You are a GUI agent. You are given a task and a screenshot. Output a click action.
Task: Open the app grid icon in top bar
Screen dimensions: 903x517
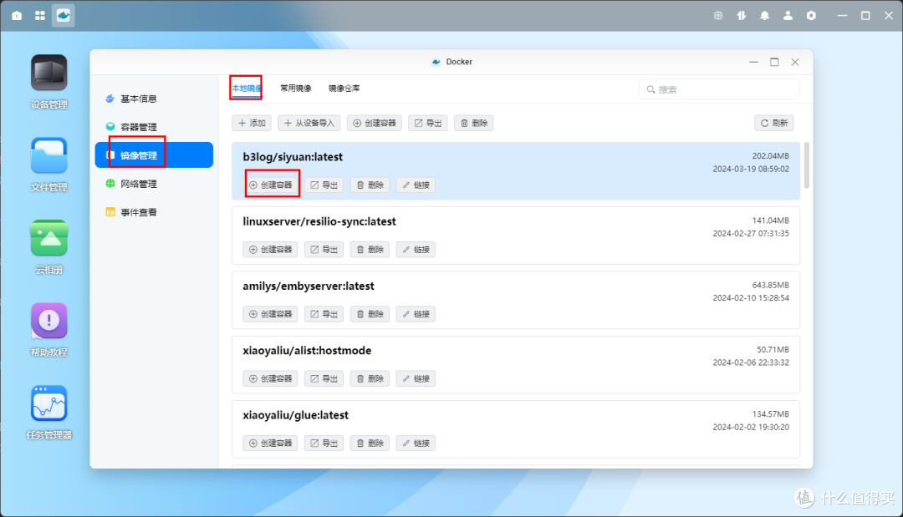[40, 16]
